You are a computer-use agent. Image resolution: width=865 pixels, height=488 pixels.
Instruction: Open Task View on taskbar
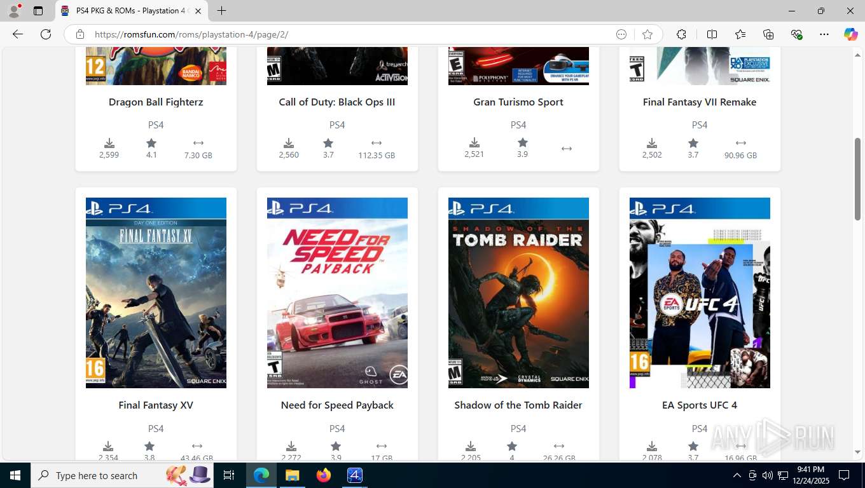pos(229,475)
